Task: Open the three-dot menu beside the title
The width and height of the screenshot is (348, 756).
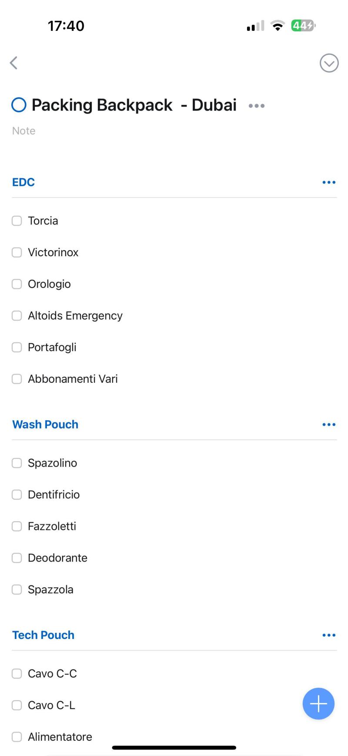Action: pyautogui.click(x=256, y=106)
